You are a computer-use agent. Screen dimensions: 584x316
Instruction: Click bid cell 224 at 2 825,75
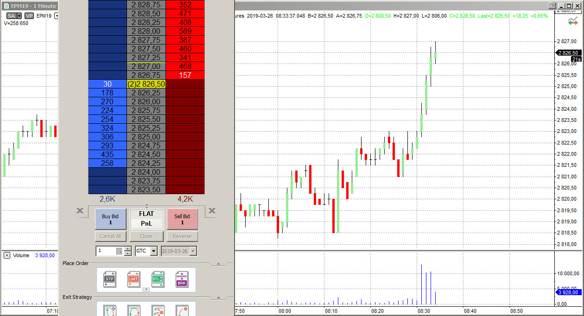coord(108,110)
